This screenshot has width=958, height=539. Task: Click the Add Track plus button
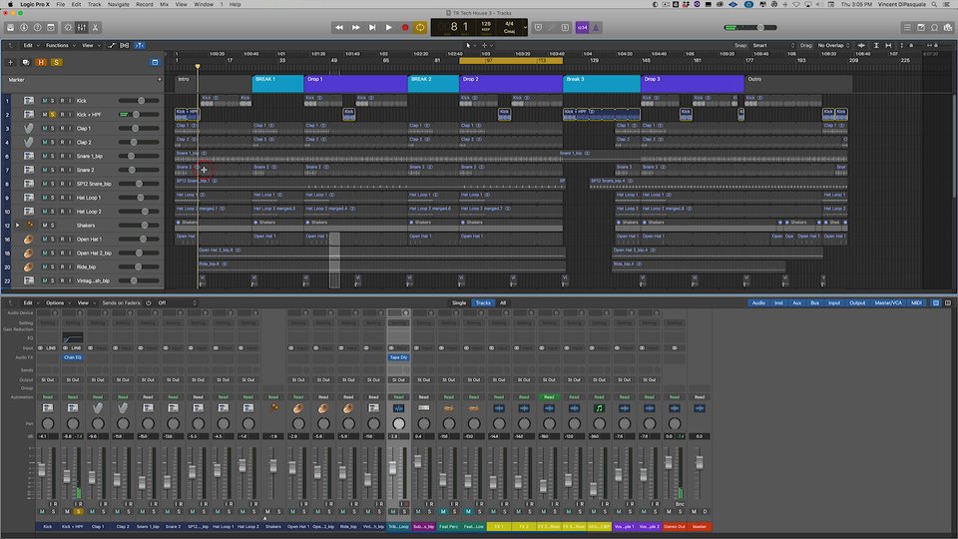(x=10, y=62)
